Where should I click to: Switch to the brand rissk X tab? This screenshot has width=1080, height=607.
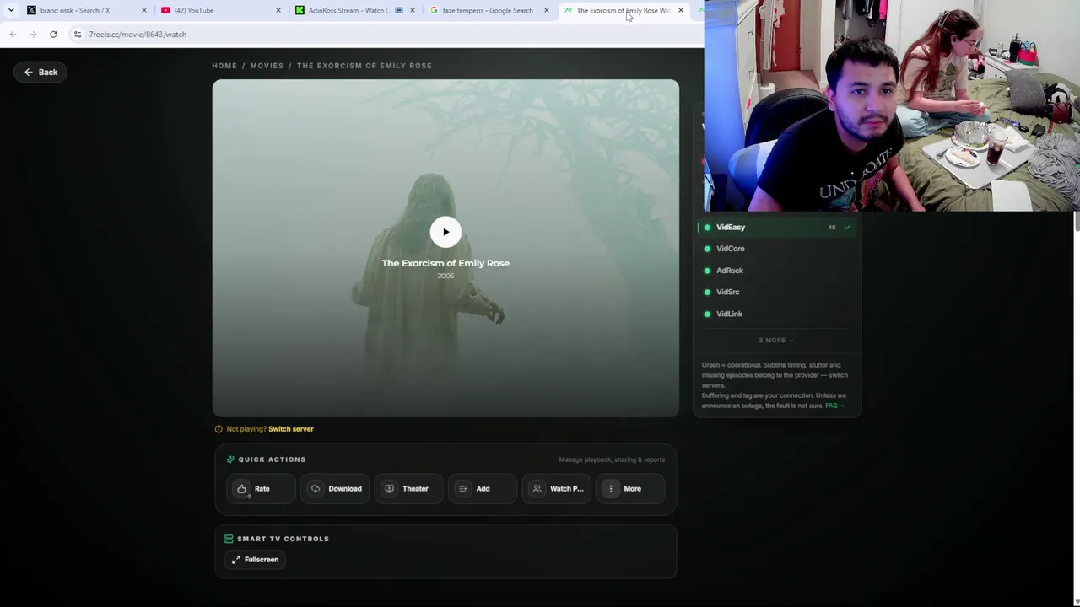[x=84, y=10]
